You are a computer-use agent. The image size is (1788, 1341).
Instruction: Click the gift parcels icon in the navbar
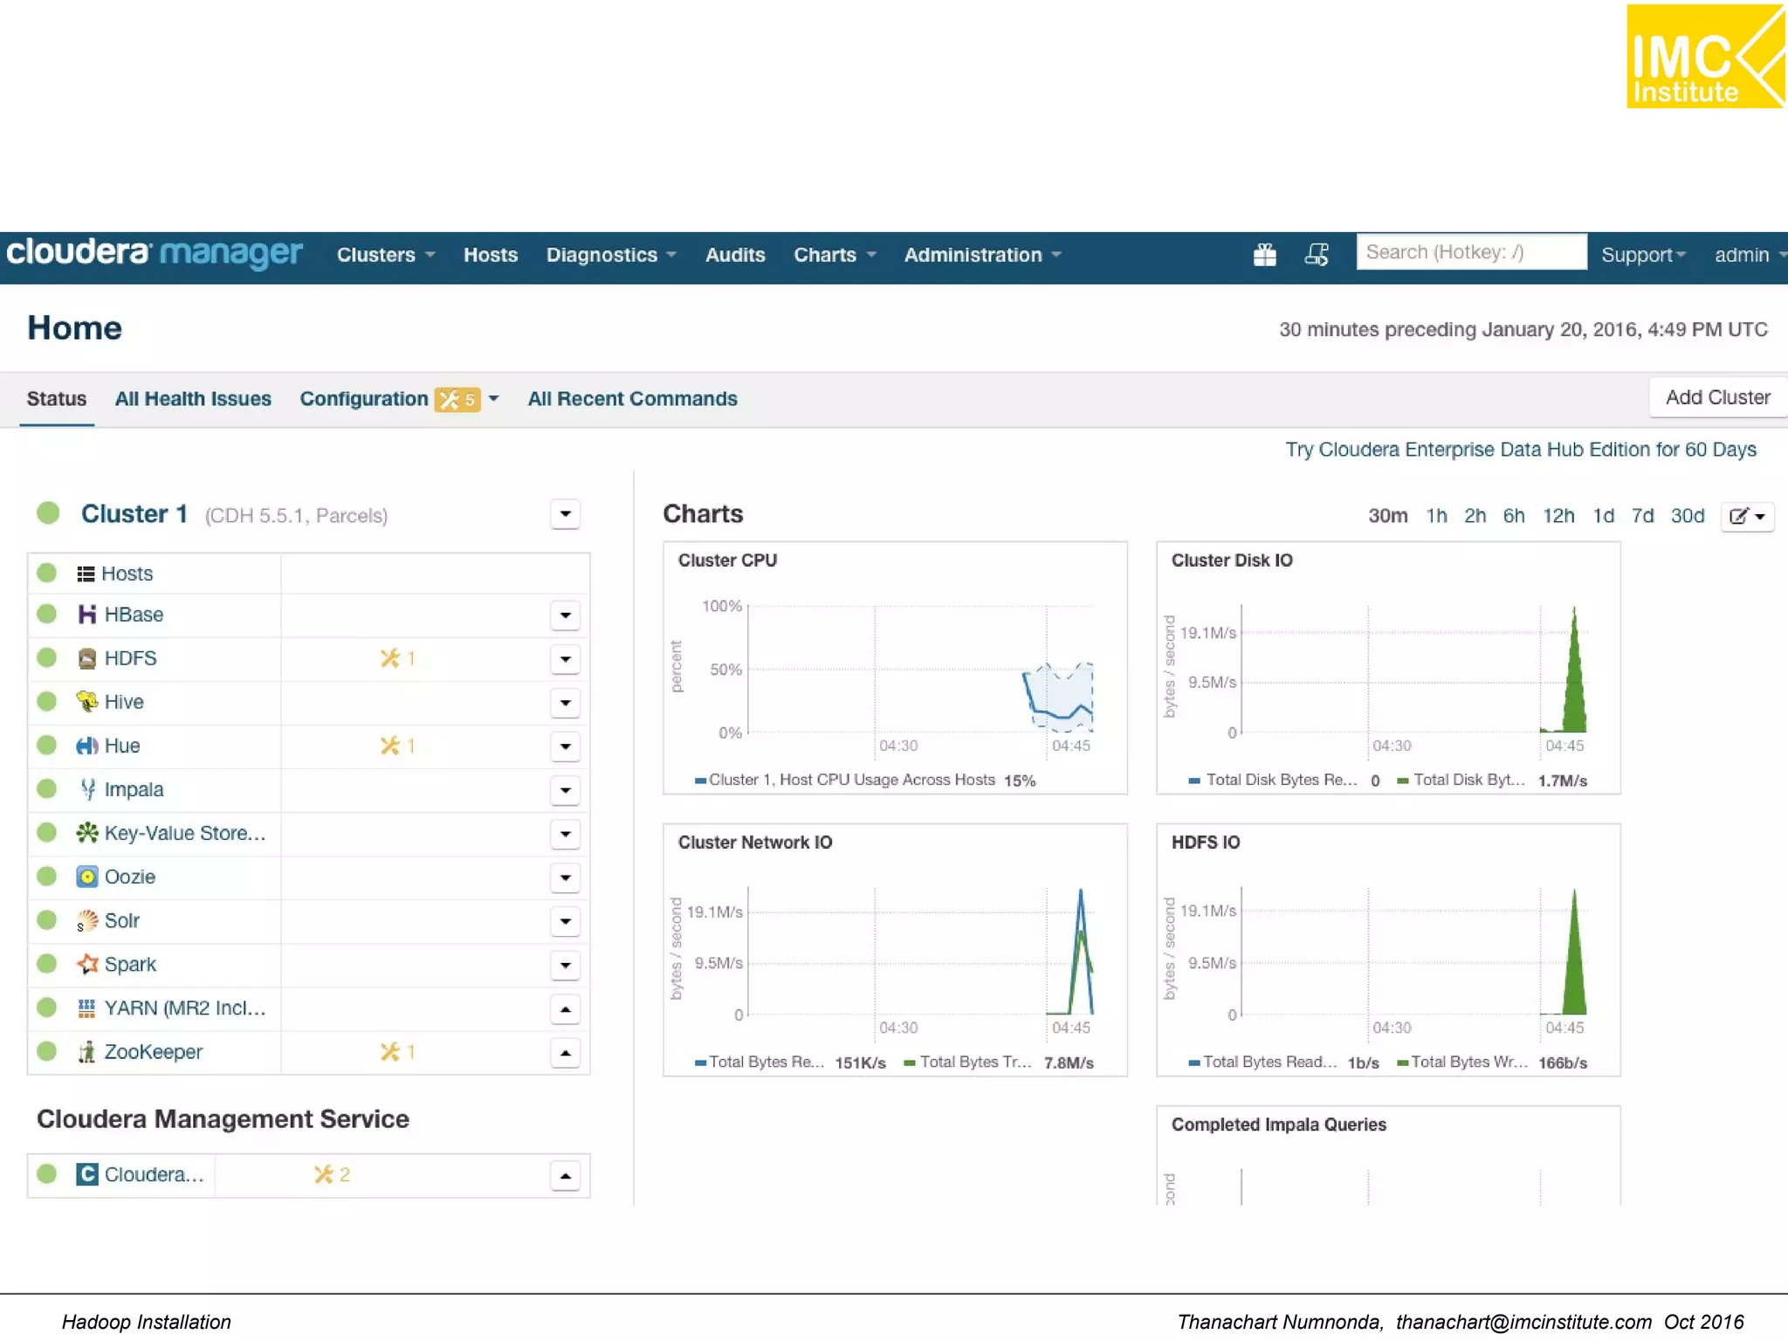click(x=1264, y=254)
